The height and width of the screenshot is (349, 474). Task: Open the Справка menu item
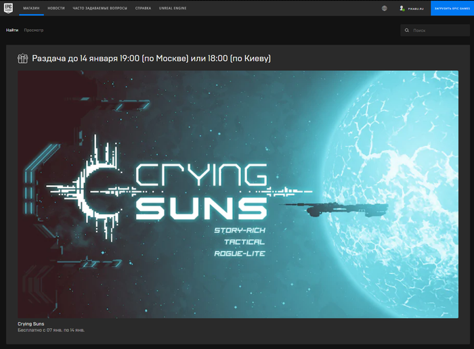click(143, 8)
